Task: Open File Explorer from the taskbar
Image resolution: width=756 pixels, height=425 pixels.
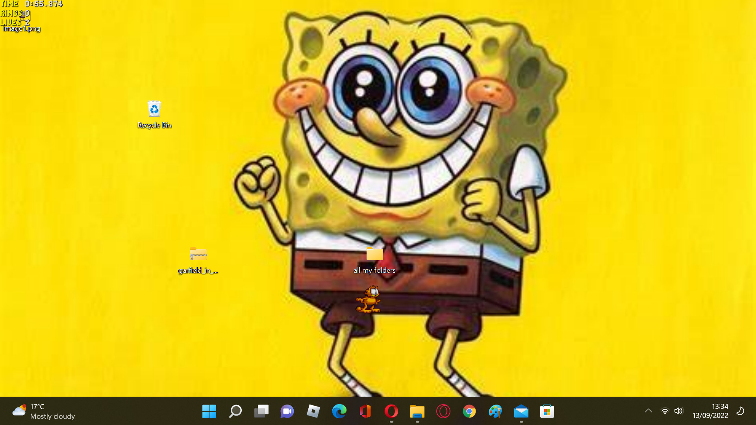Action: pos(417,412)
